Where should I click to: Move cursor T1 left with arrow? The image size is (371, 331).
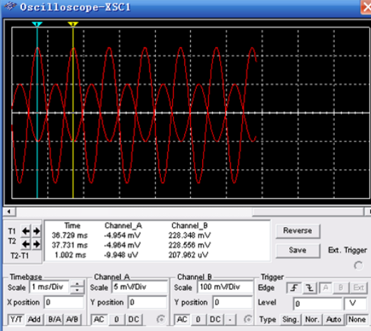[26, 231]
